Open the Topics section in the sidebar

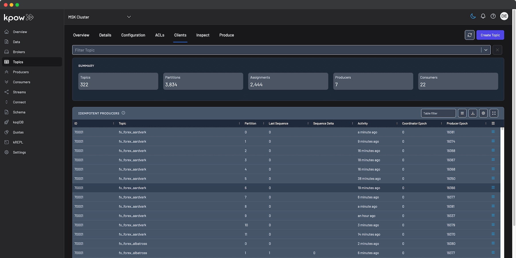click(18, 62)
